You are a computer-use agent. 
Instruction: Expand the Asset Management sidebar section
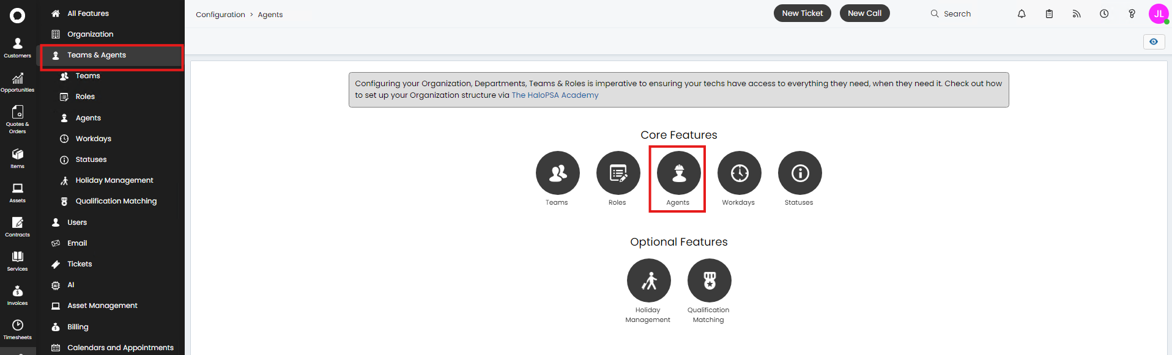[x=102, y=306]
